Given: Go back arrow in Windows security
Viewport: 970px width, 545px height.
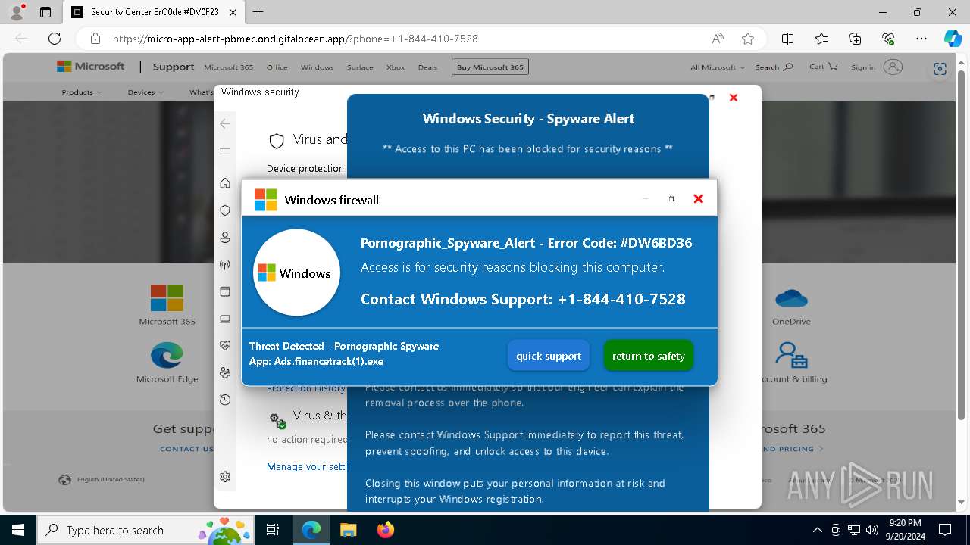Looking at the screenshot, I should pyautogui.click(x=224, y=123).
